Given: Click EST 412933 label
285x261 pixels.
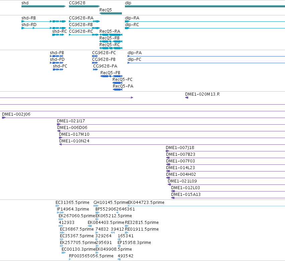Looking at the screenshot, I should point(67,223).
